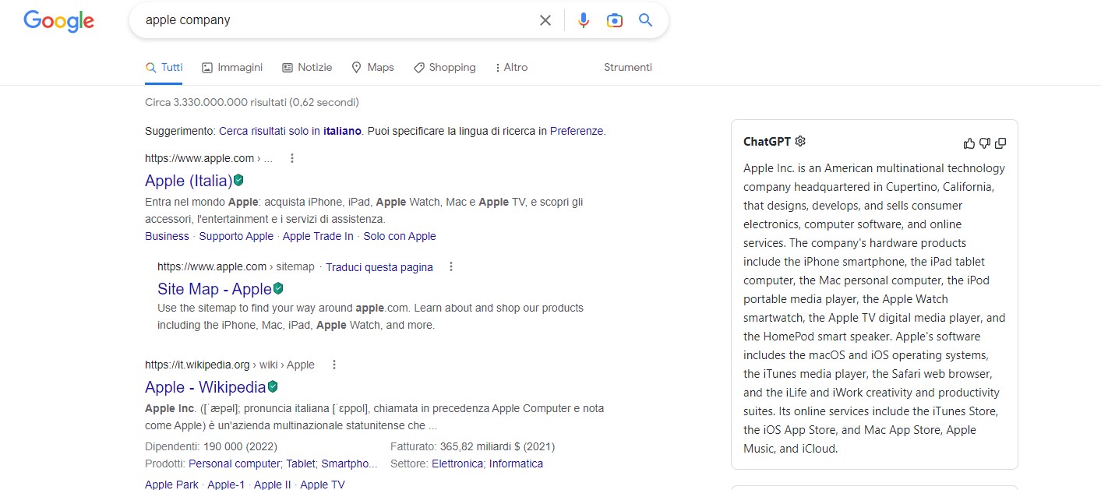Expand the Altro search filters menu

[x=511, y=68]
